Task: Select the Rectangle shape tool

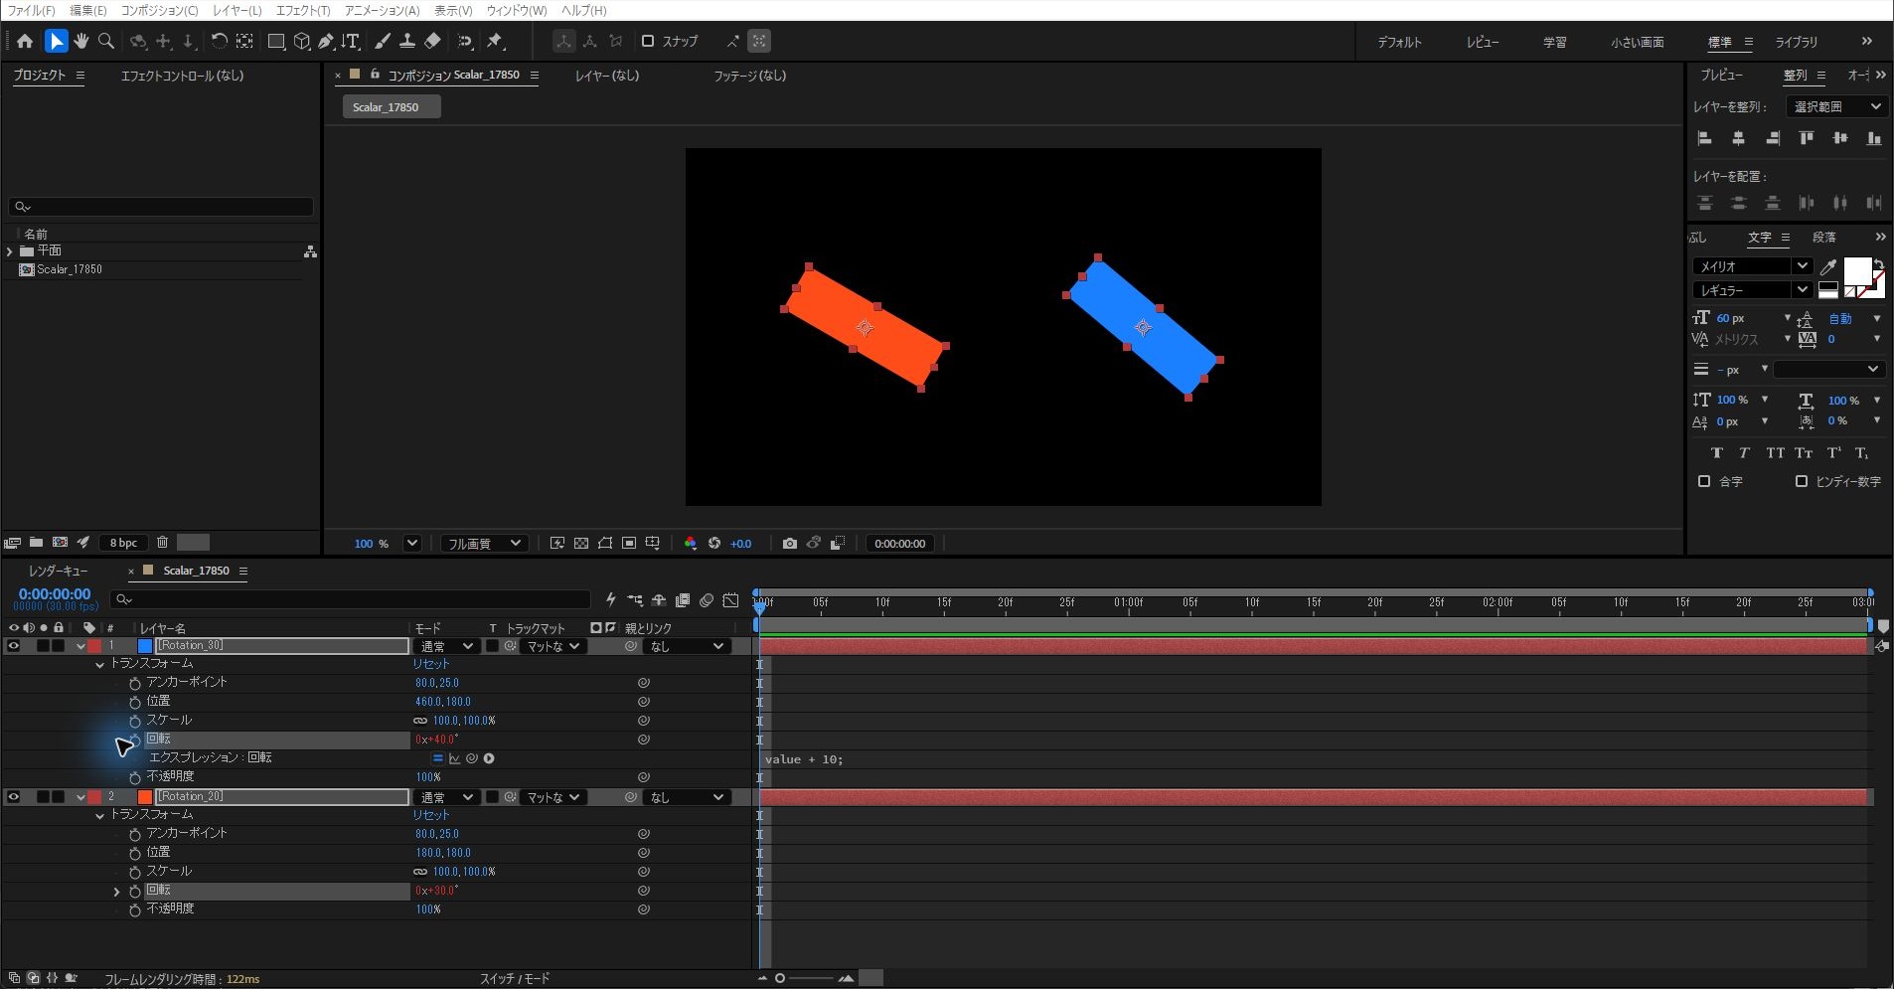Action: [276, 42]
